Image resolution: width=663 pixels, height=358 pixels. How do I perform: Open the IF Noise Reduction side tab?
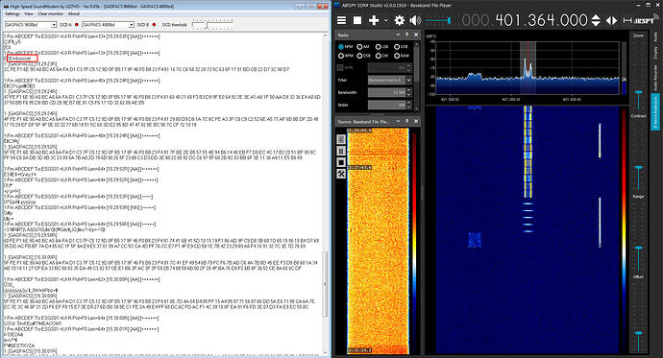click(656, 112)
